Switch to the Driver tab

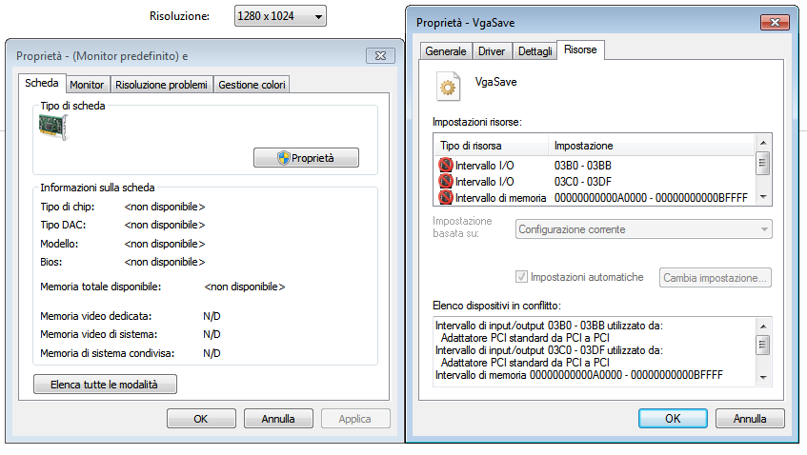click(x=492, y=51)
